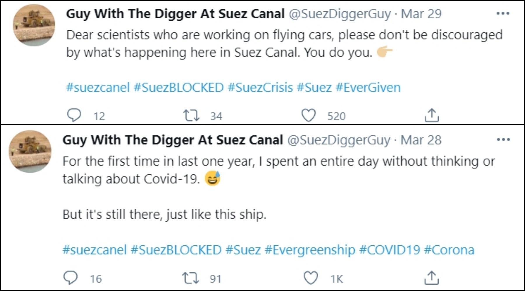This screenshot has width=525, height=291.
Task: Retweet the flying cars tweet
Action: click(x=191, y=115)
